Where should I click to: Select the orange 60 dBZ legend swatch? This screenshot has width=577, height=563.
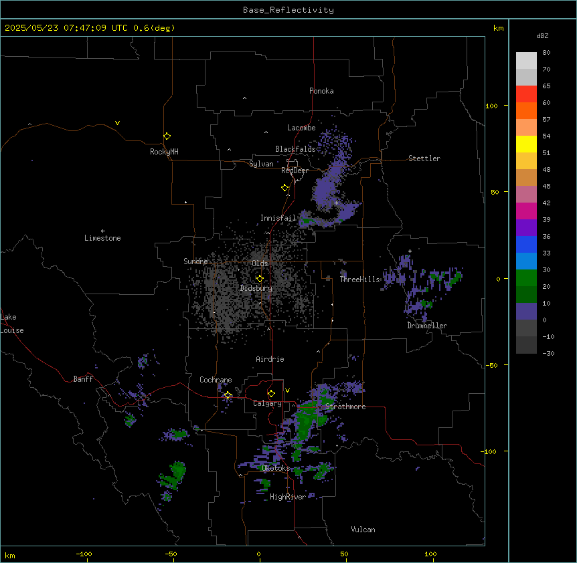click(526, 110)
